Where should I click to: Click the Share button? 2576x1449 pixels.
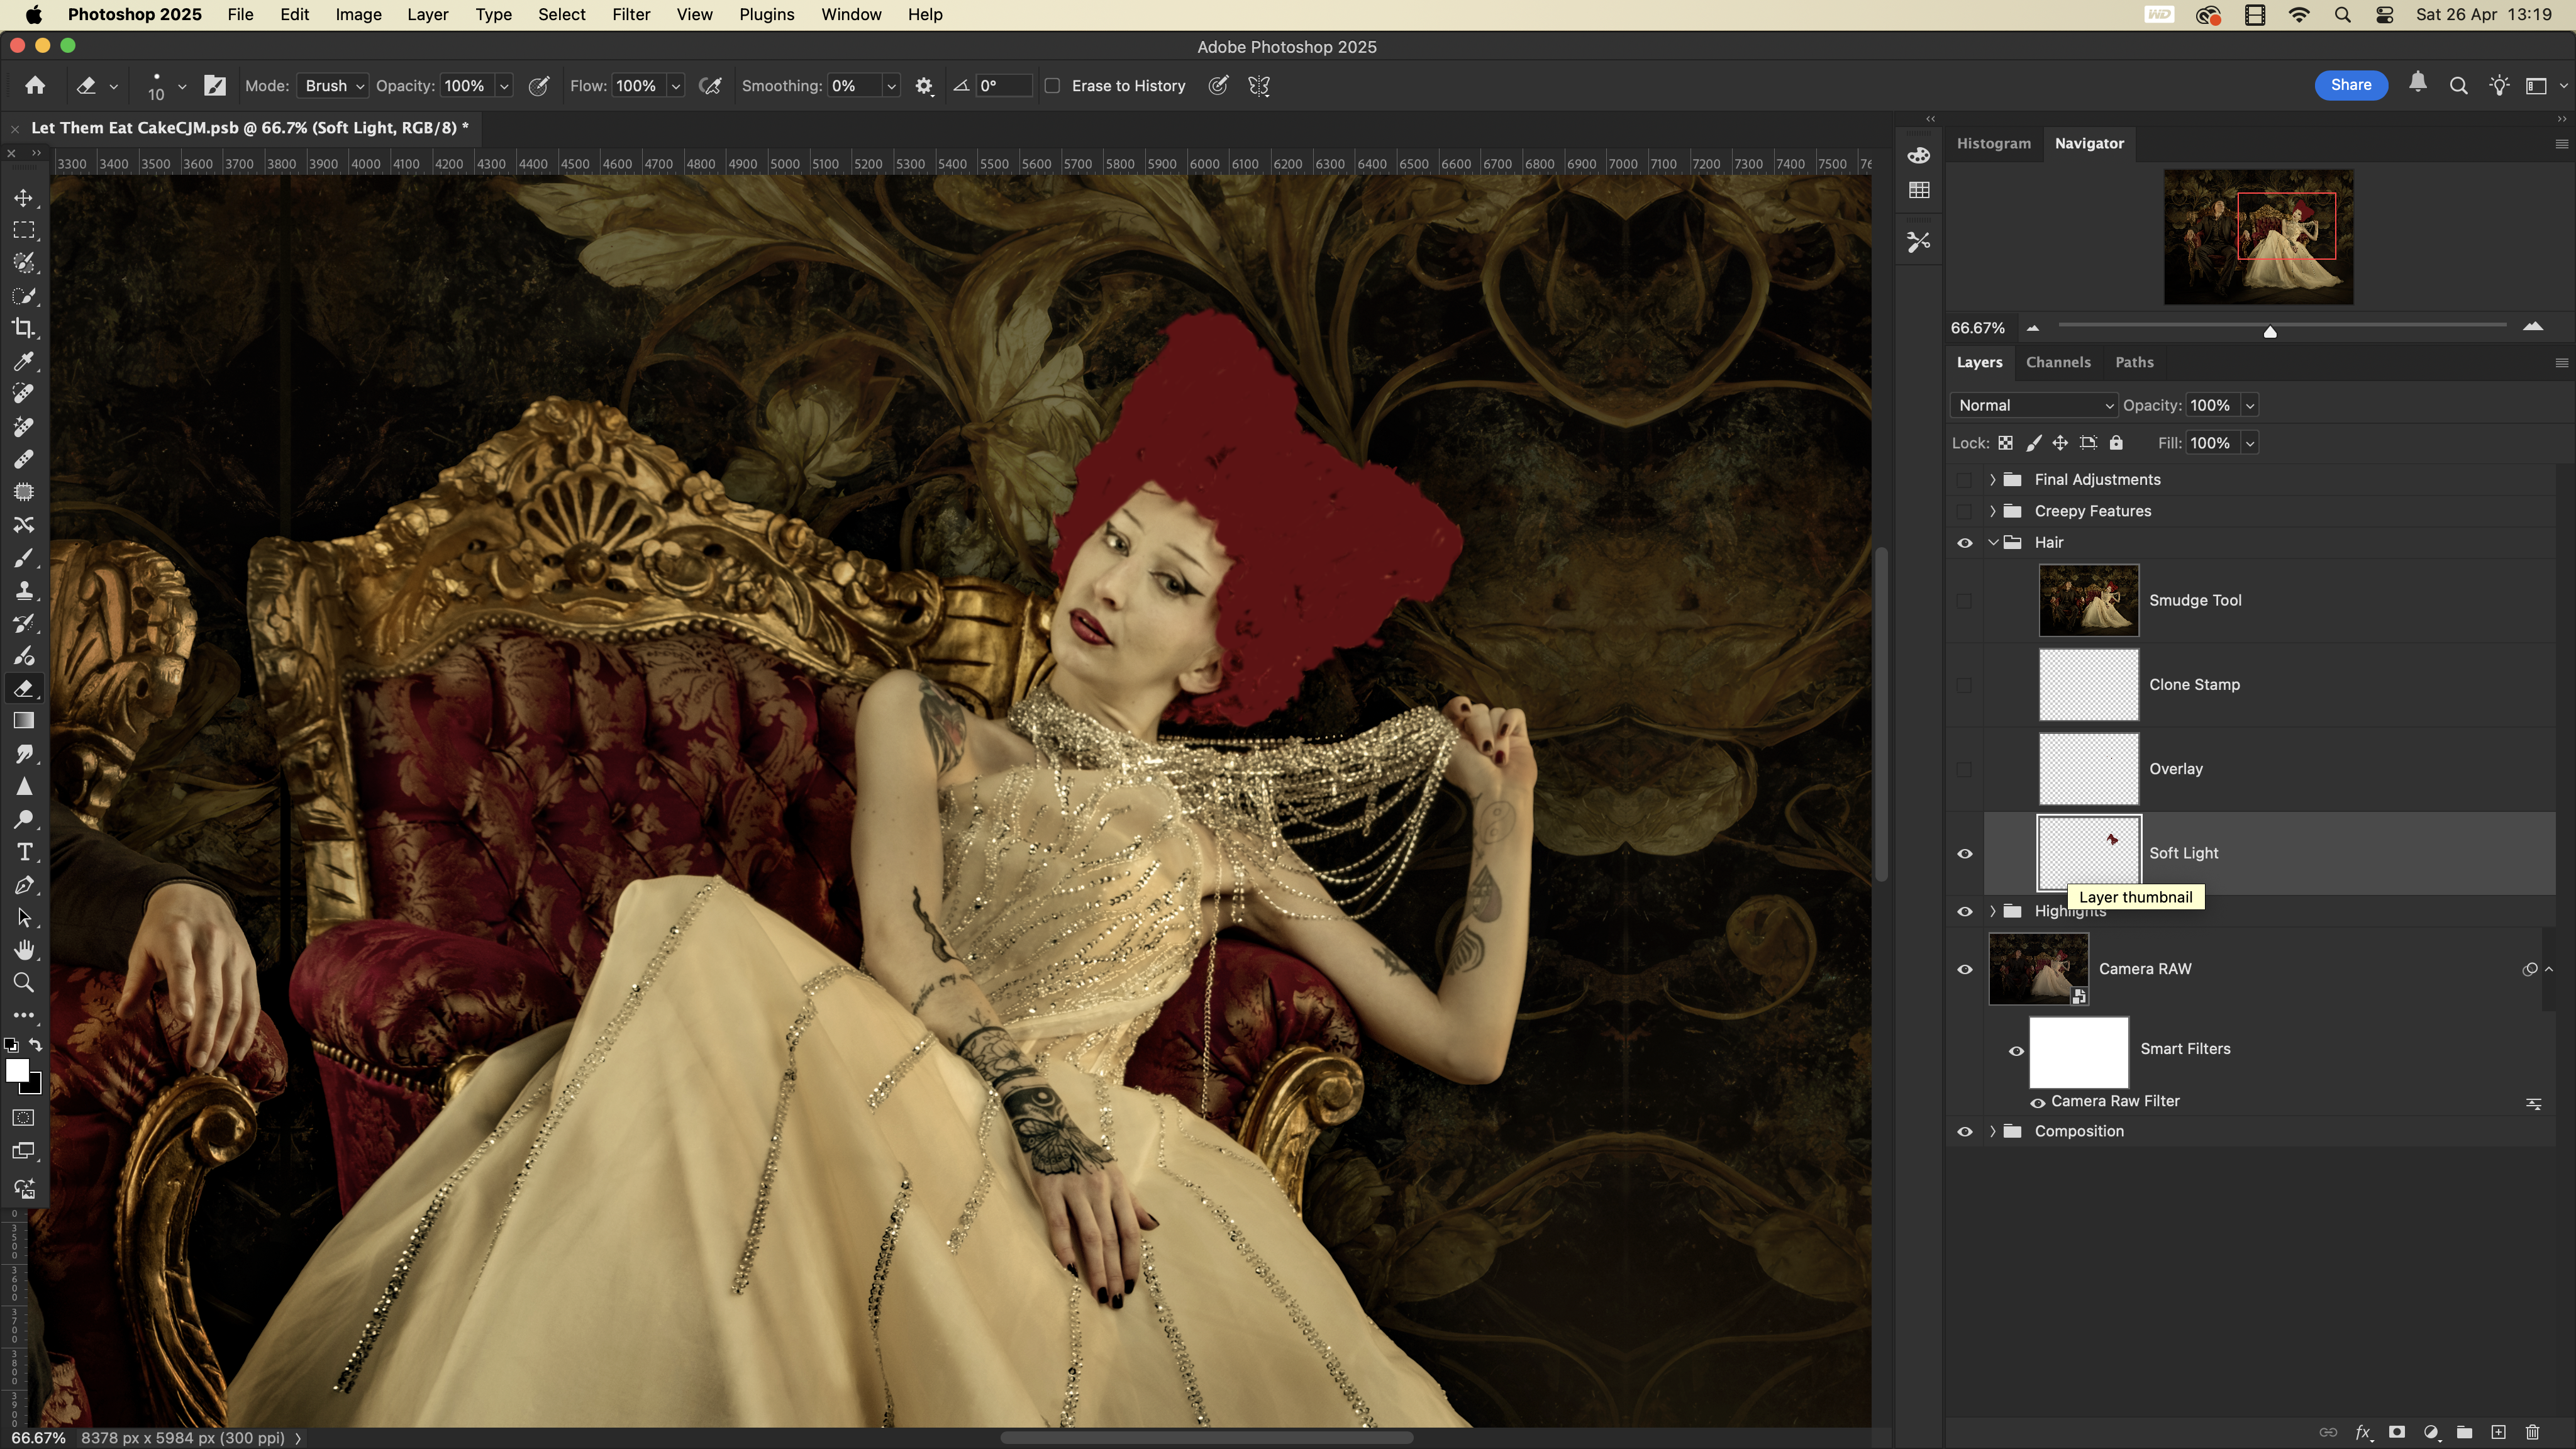tap(2350, 85)
